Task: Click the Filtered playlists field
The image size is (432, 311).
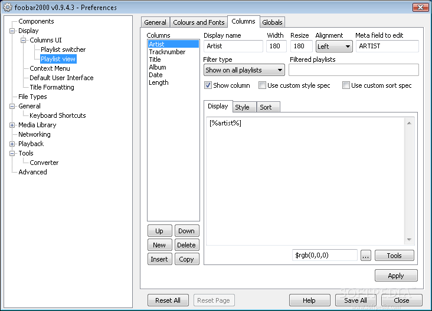Action: [x=354, y=70]
